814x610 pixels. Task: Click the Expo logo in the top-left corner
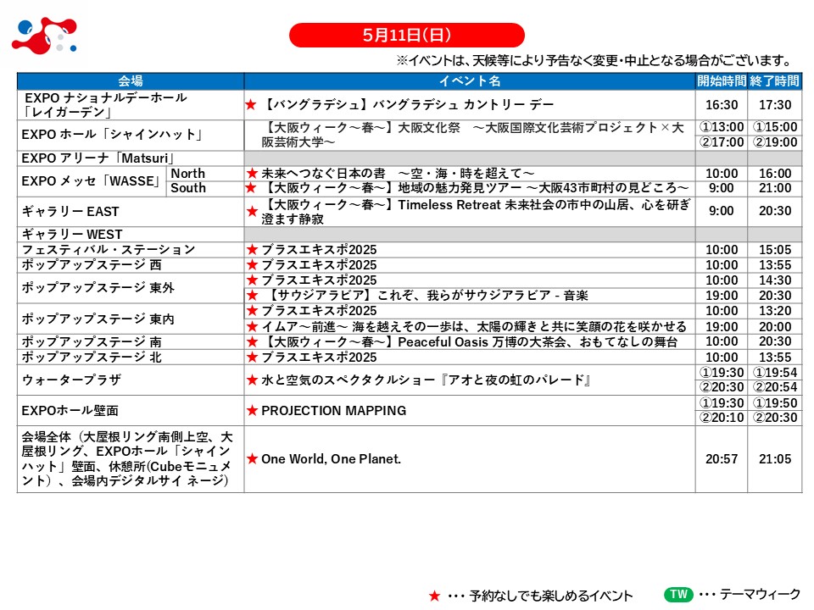point(44,36)
